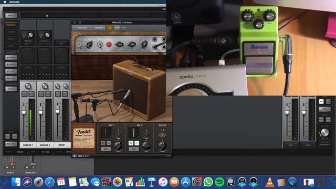The height and width of the screenshot is (189, 336).
Task: Mute the Audio 1 track with M
Action: [7, 167]
